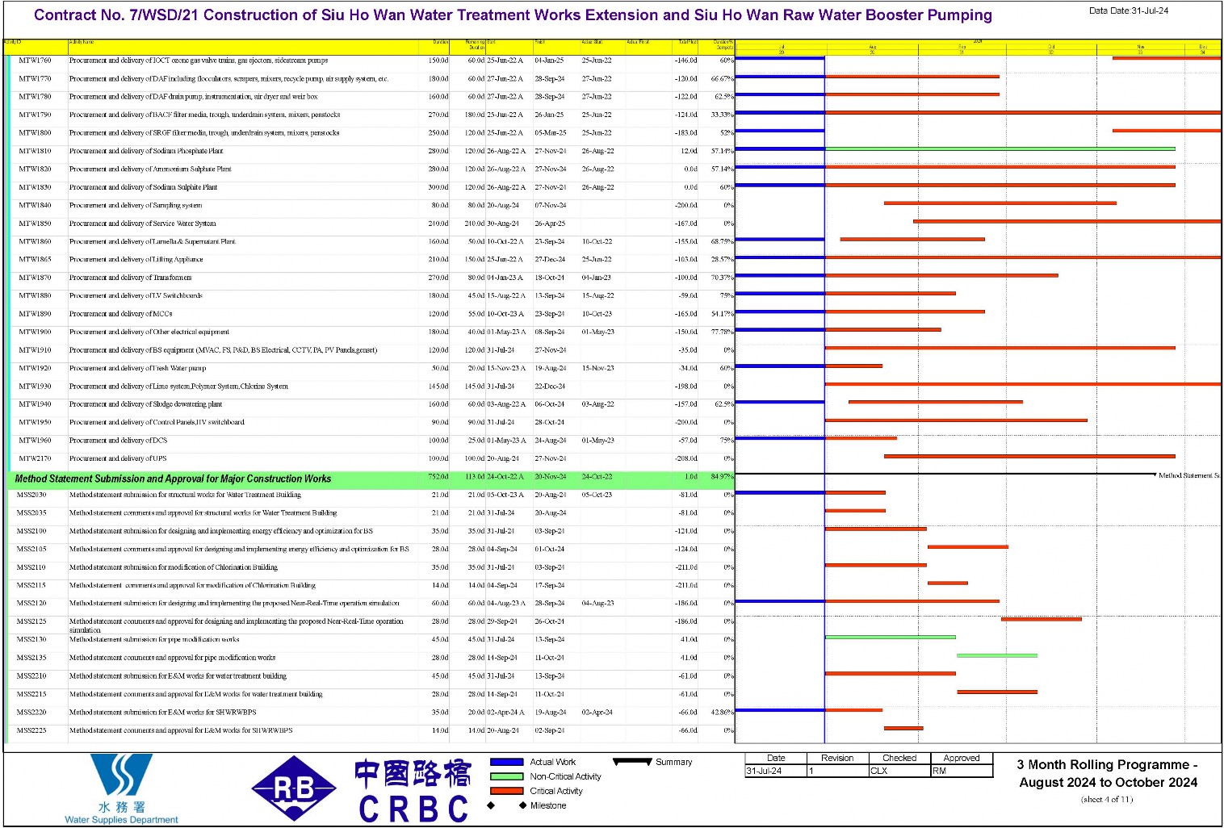
Task: Click Sodium Phosphate Plant activity name
Action: coord(146,151)
